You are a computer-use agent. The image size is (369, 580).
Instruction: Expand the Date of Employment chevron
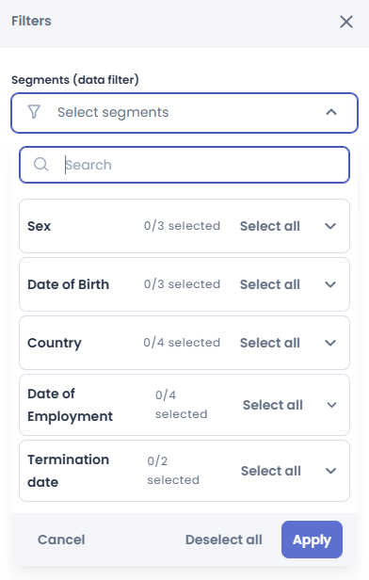tap(331, 405)
